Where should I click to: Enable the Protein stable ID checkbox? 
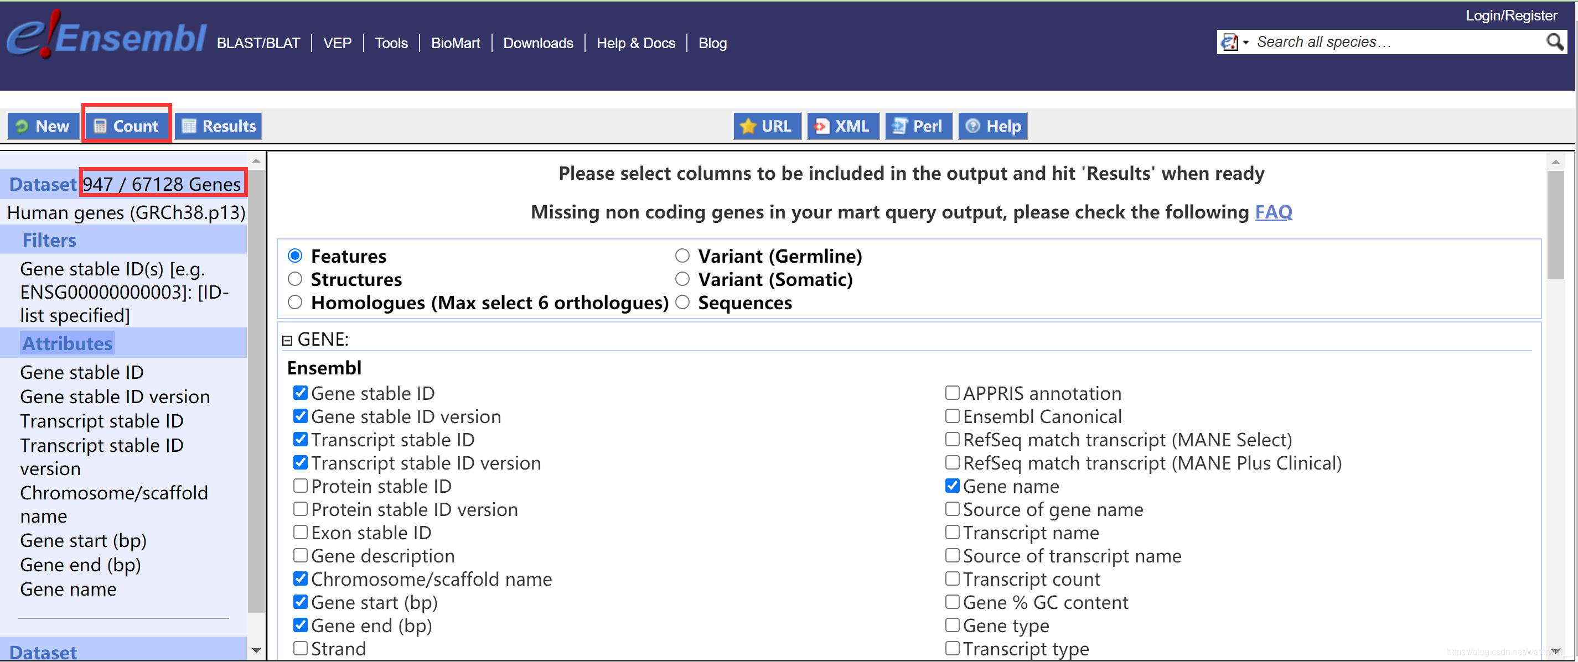(300, 486)
